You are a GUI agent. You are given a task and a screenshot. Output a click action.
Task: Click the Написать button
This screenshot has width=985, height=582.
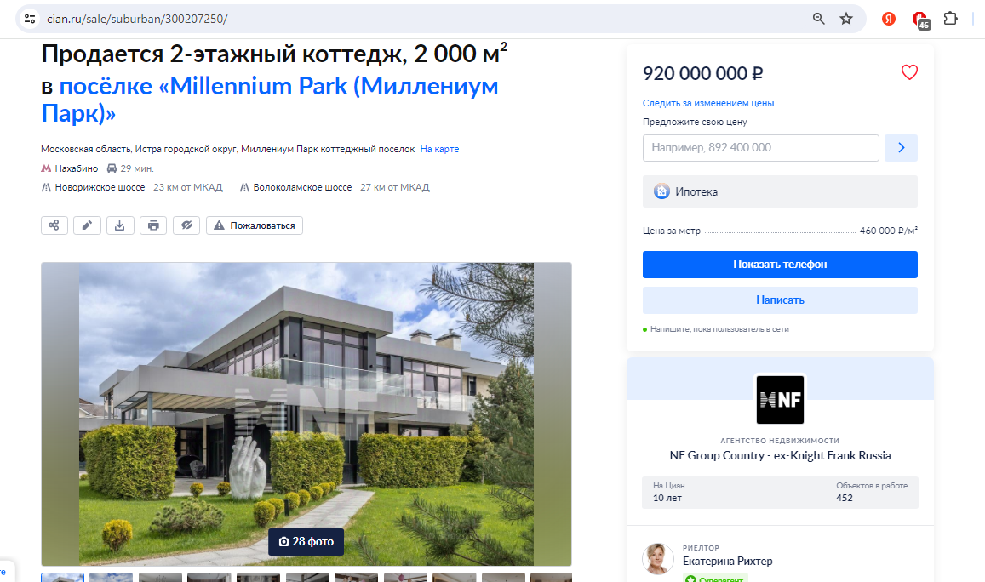[780, 300]
